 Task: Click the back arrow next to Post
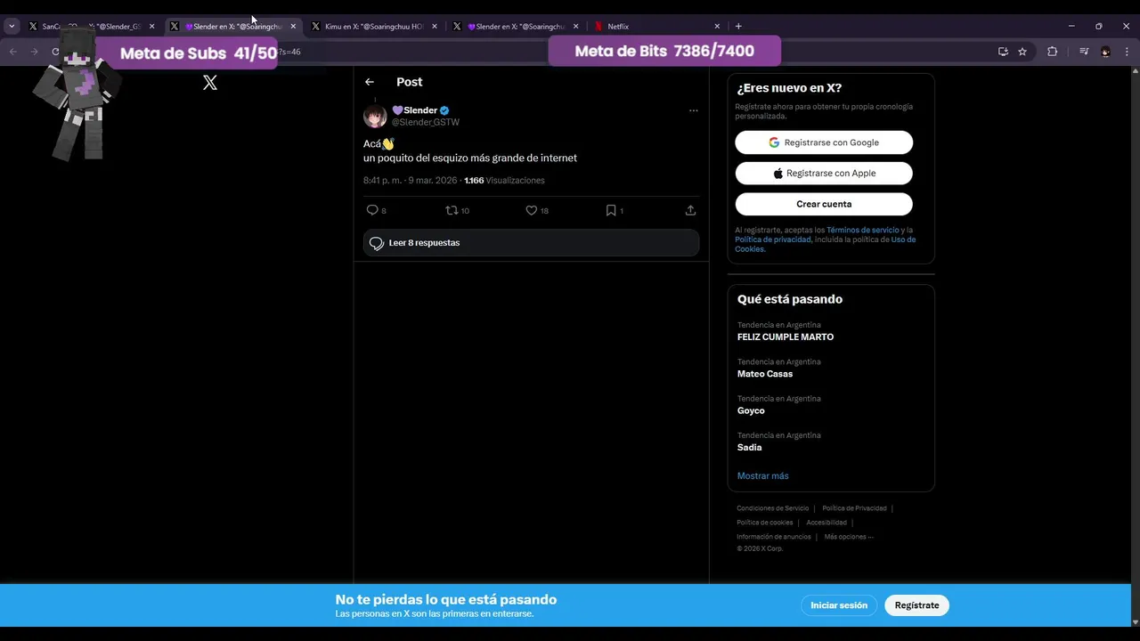(x=370, y=82)
